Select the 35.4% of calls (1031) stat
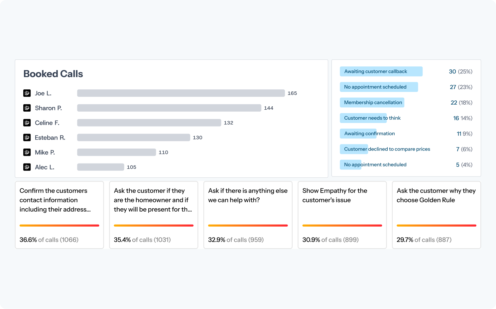The width and height of the screenshot is (496, 309). point(142,240)
